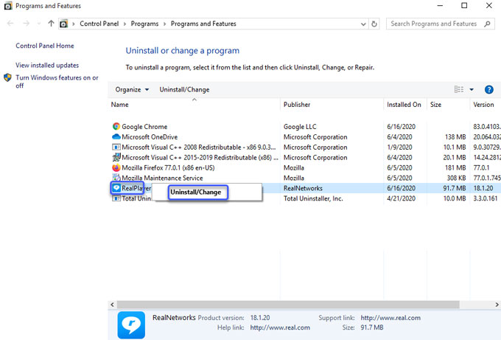Click the Programs breadcrumb
The height and width of the screenshot is (340, 501).
[144, 24]
